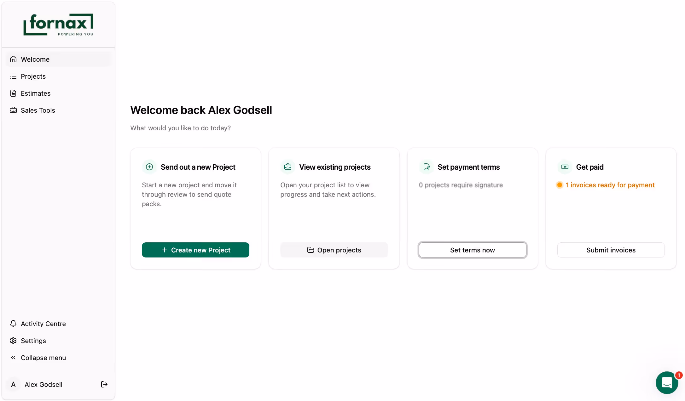
Task: Click the orange invoice status dot
Action: (560, 185)
